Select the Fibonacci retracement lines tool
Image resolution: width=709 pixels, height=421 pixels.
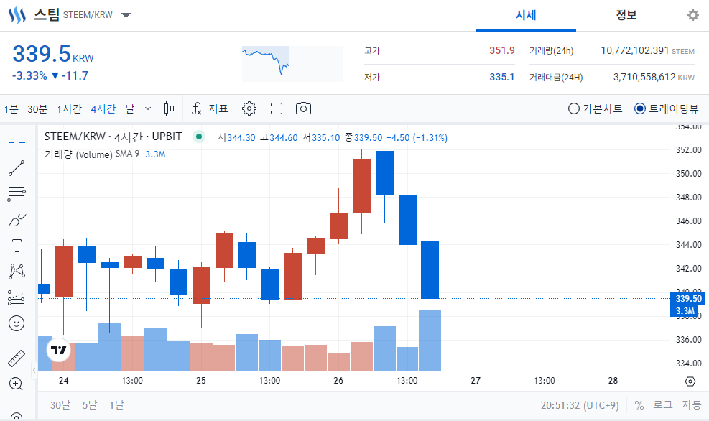point(17,194)
